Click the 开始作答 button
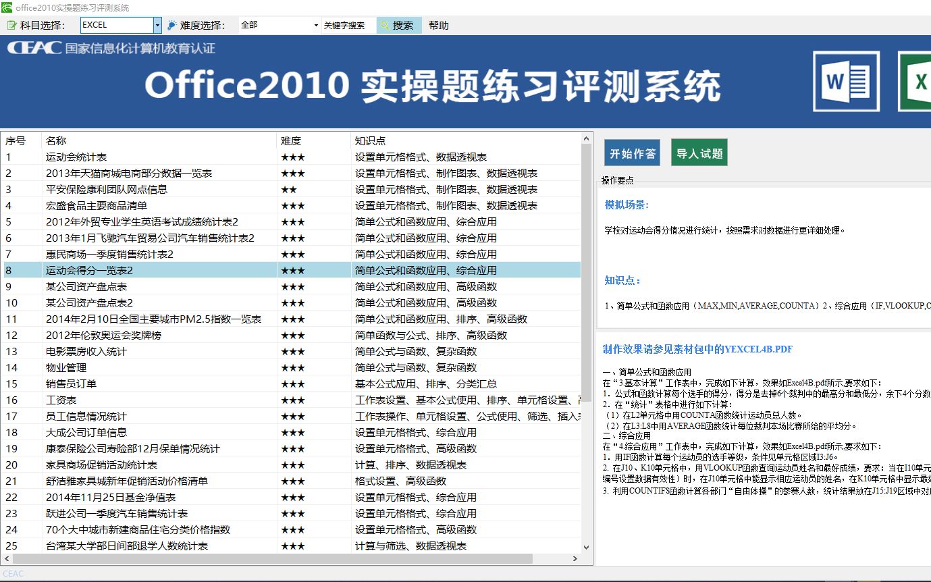This screenshot has height=582, width=931. coord(632,153)
